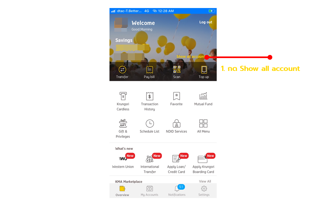Tap the blurred profile picture
This screenshot has height=214, width=322.
point(121,25)
